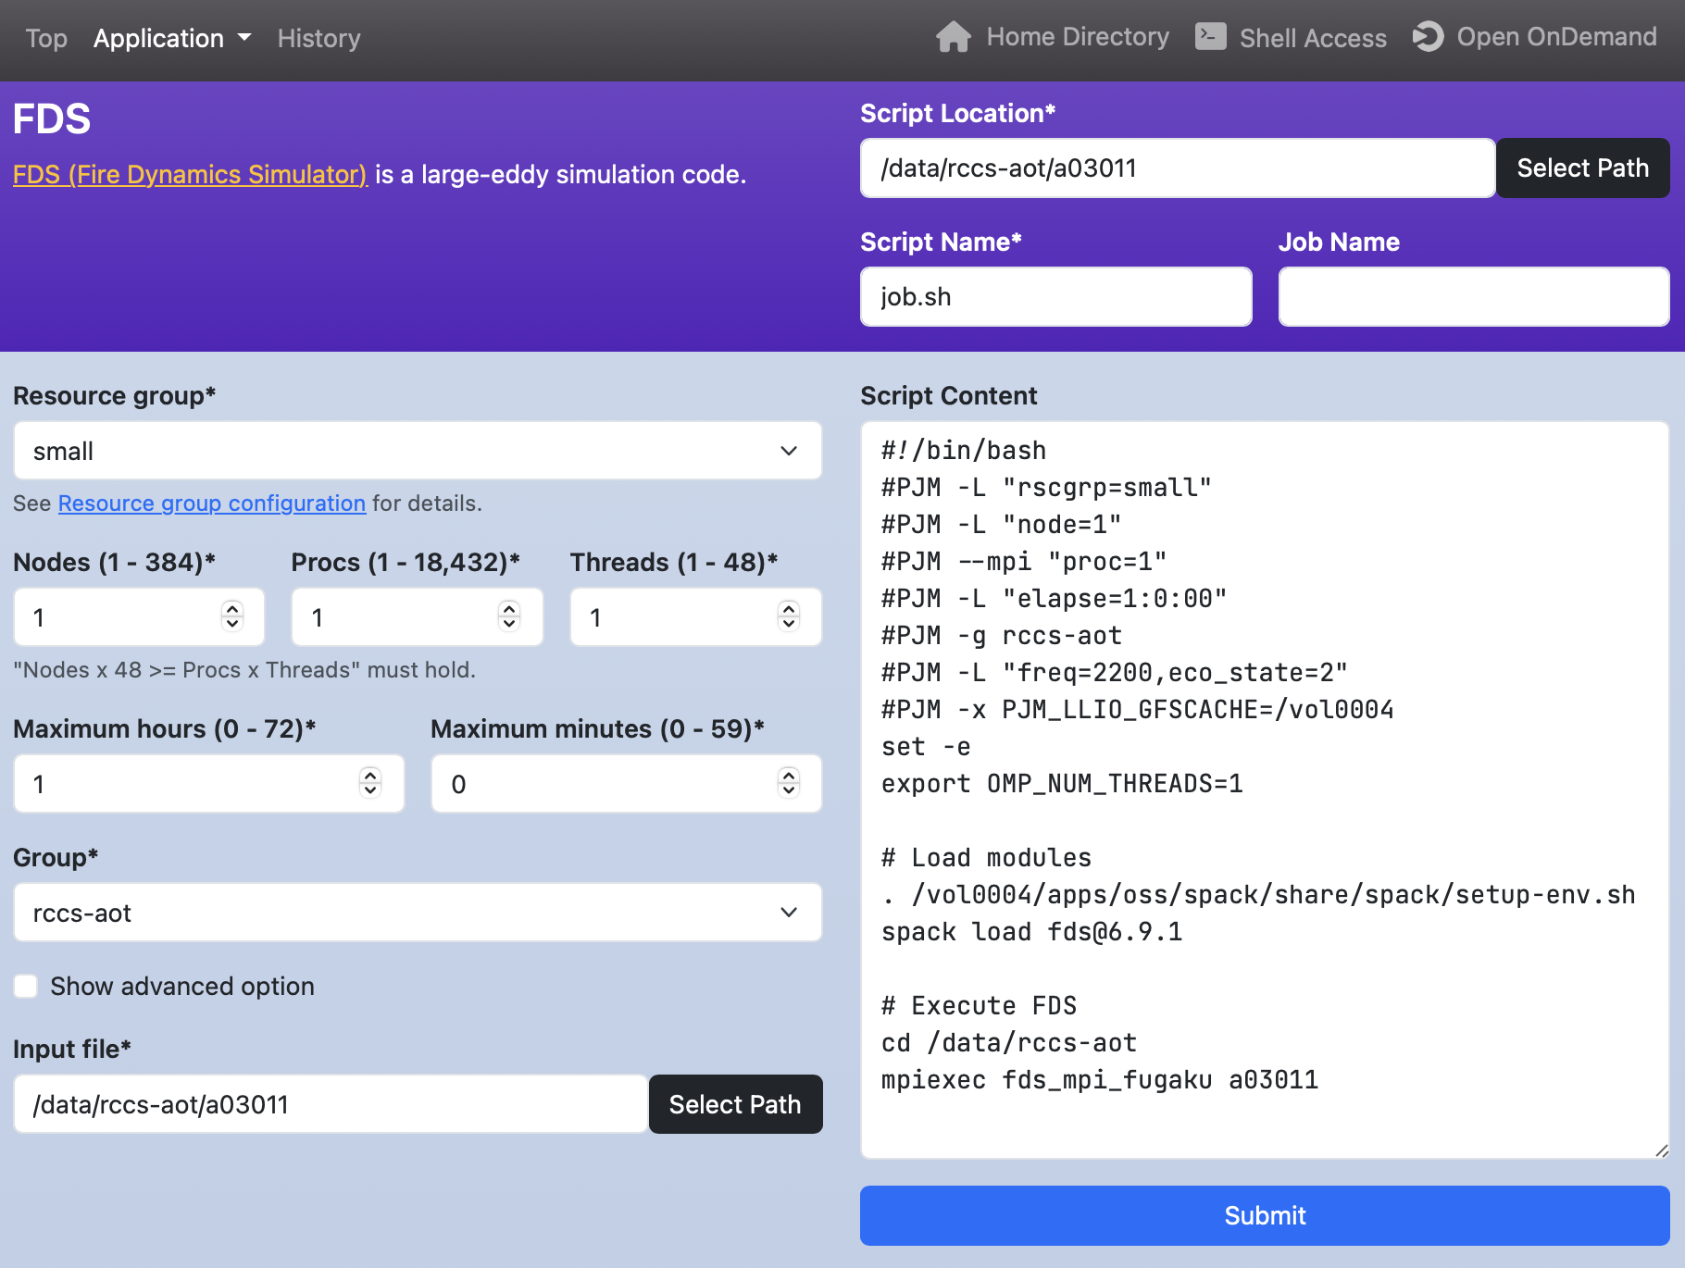This screenshot has height=1268, width=1685.
Task: Click the '#!/bin/bash' script line
Action: tap(964, 451)
